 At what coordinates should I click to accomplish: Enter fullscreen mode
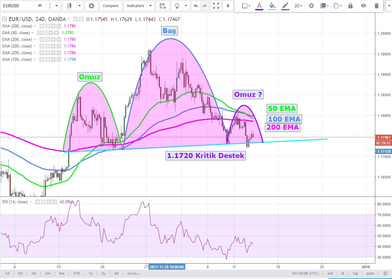pos(216,6)
